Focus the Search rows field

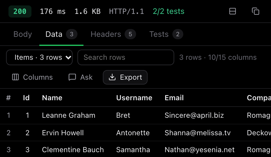pos(126,57)
